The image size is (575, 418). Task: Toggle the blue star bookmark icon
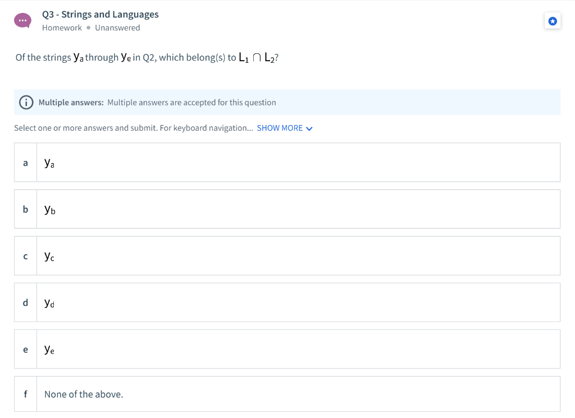(553, 21)
